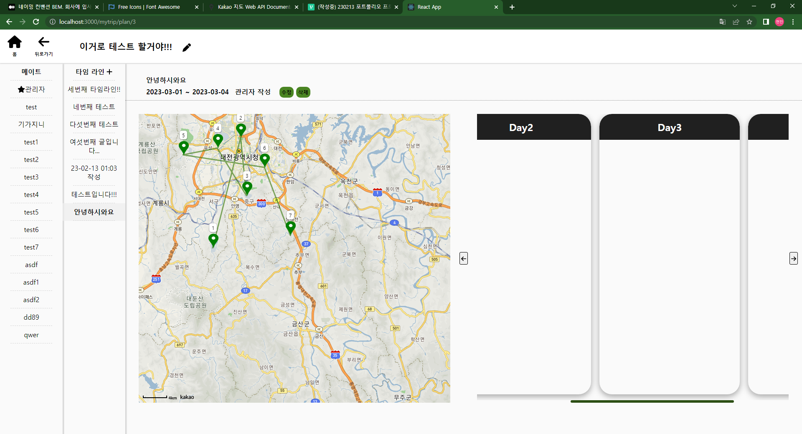802x434 pixels.
Task: Click map marker number 4
Action: tap(218, 140)
